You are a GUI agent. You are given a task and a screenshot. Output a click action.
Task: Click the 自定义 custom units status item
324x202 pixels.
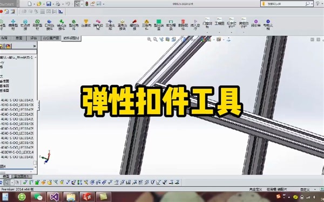[x=305, y=189]
